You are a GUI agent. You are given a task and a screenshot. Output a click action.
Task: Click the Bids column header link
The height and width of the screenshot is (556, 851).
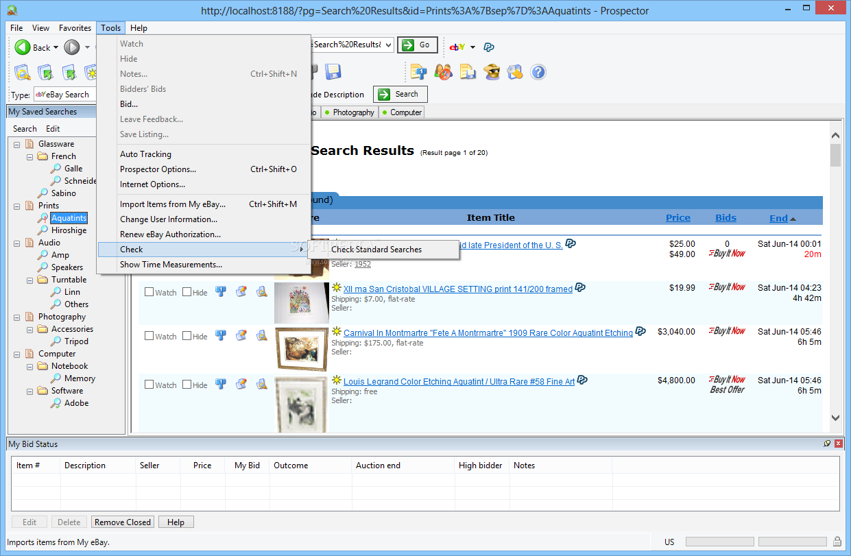pyautogui.click(x=726, y=217)
